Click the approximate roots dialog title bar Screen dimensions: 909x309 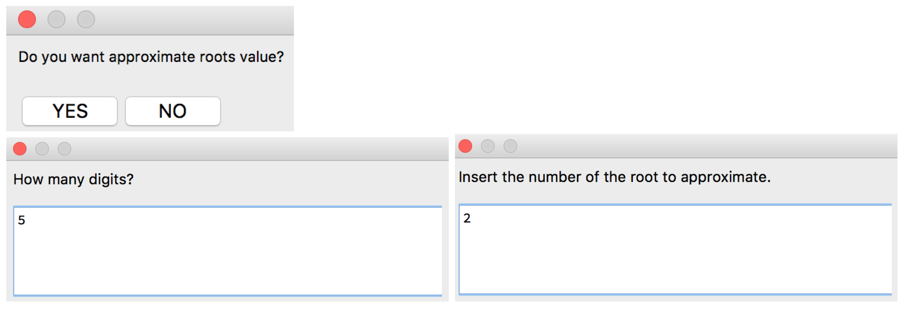(x=191, y=20)
